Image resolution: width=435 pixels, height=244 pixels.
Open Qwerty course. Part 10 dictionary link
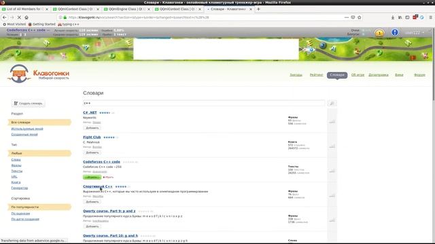(x=110, y=236)
